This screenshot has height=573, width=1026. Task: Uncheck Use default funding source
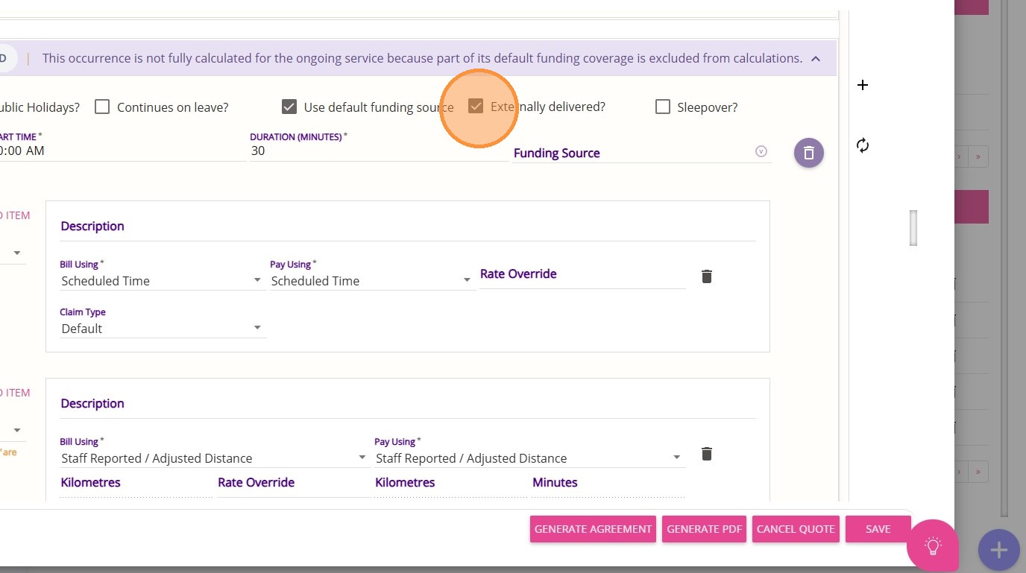pyautogui.click(x=289, y=107)
